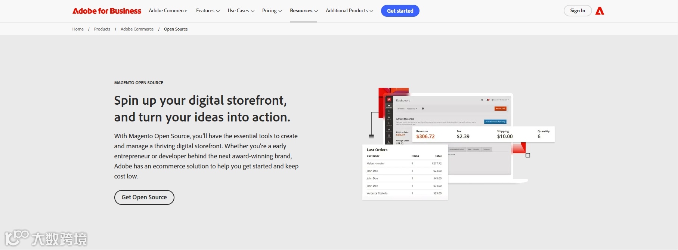Select the Helen Hywater order row
678x250 pixels.
(404, 164)
